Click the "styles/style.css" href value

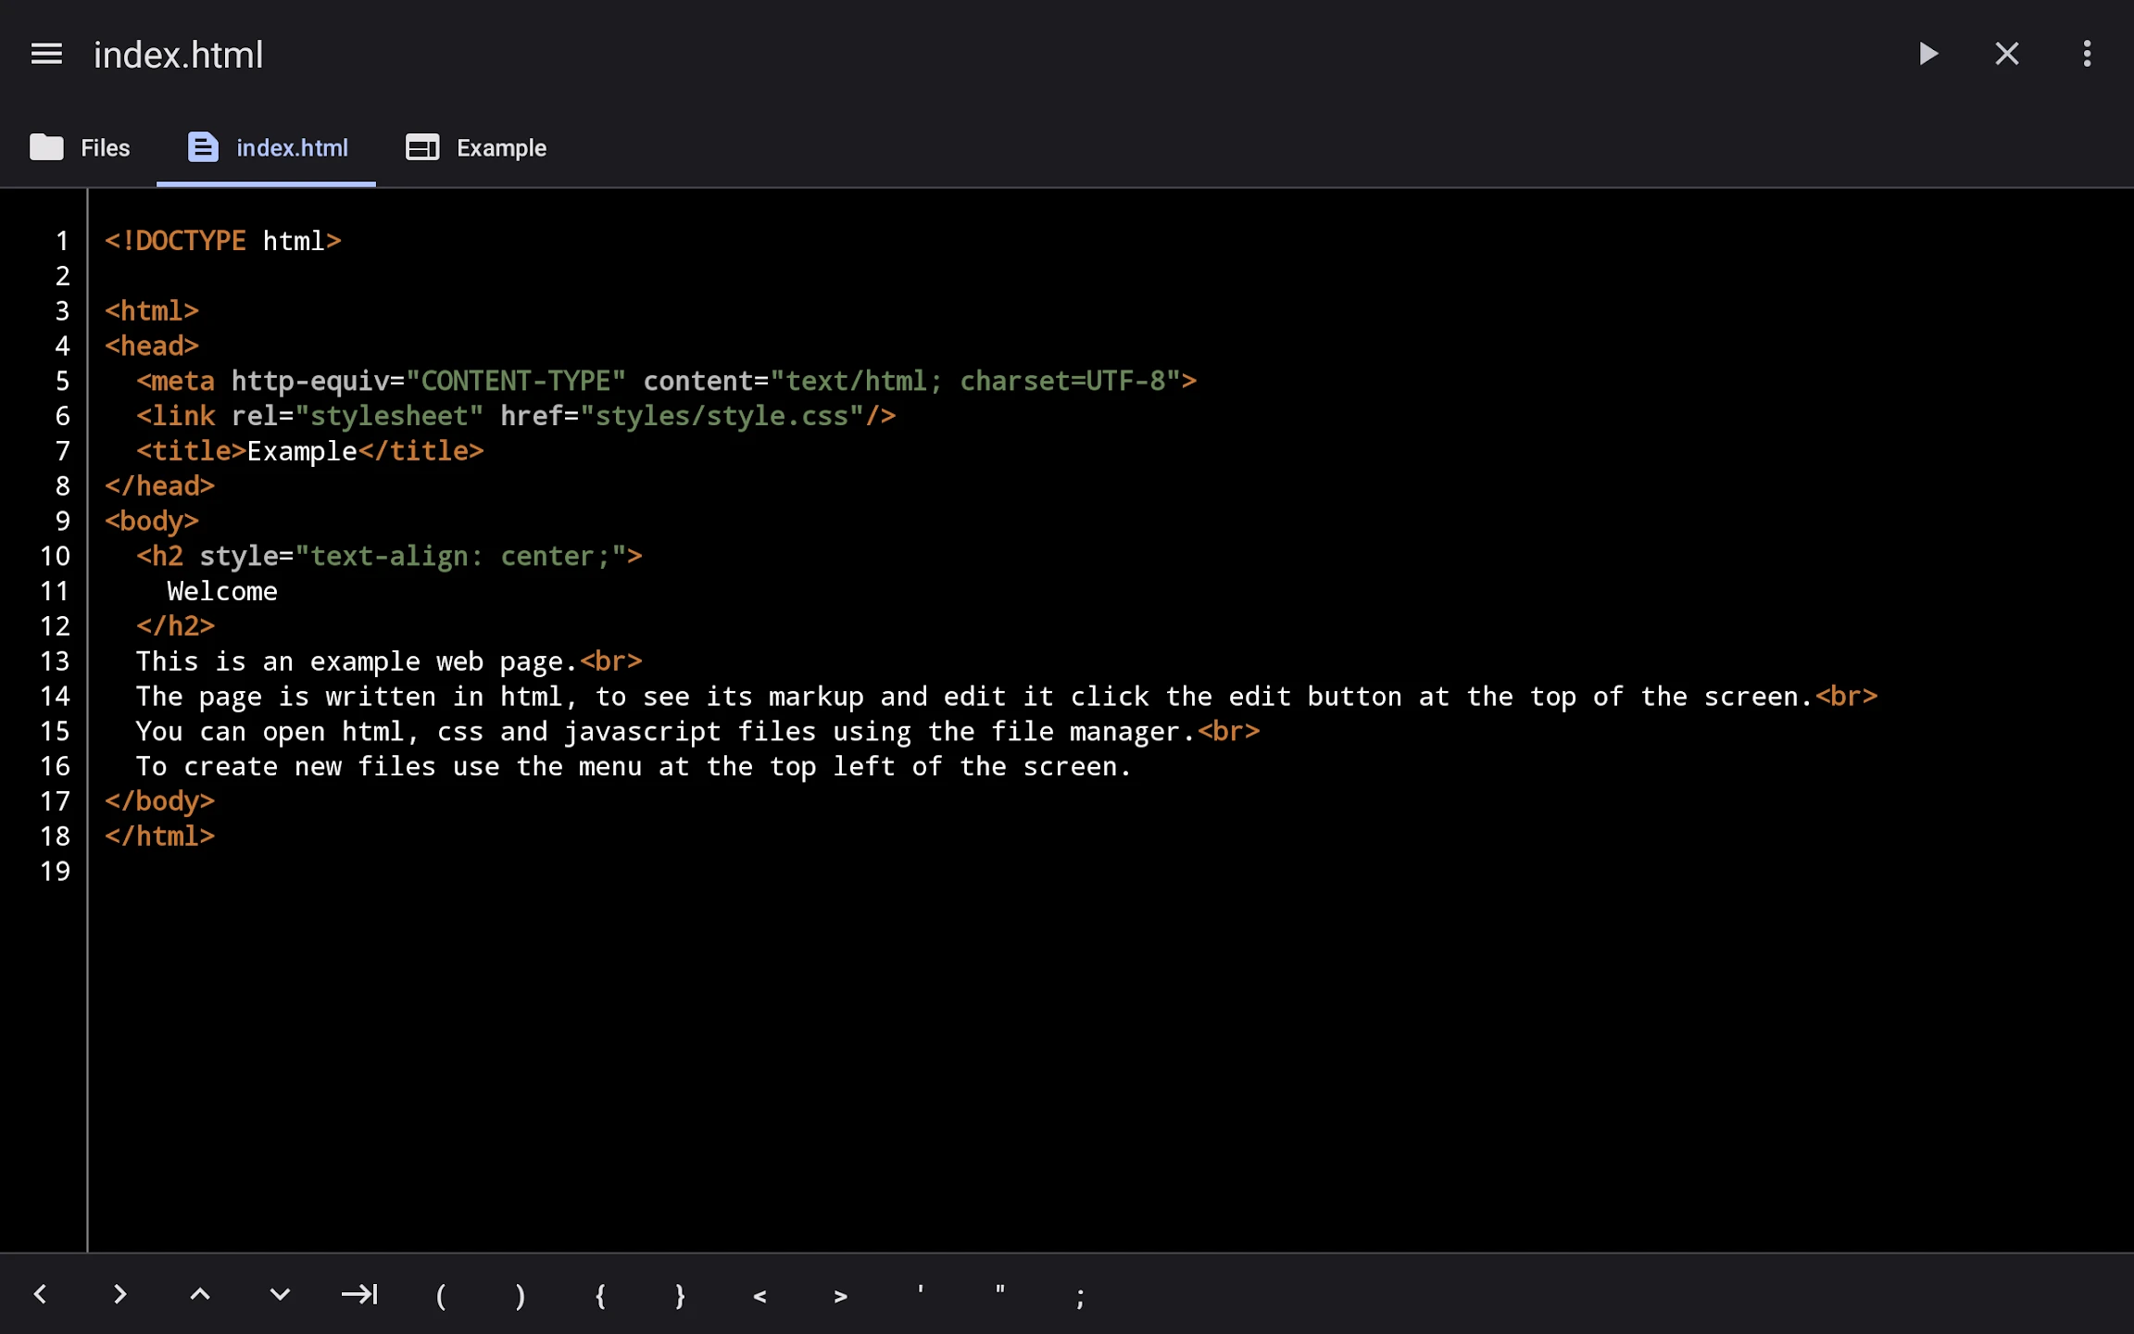coord(722,416)
